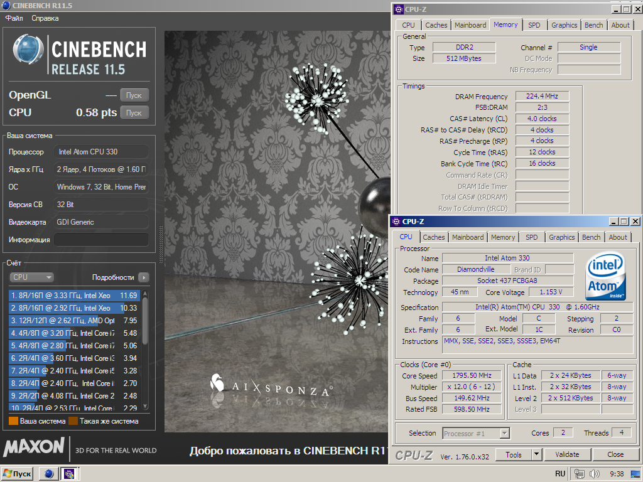
Task: Click the CPU-Z CPU window title icon
Action: click(396, 222)
